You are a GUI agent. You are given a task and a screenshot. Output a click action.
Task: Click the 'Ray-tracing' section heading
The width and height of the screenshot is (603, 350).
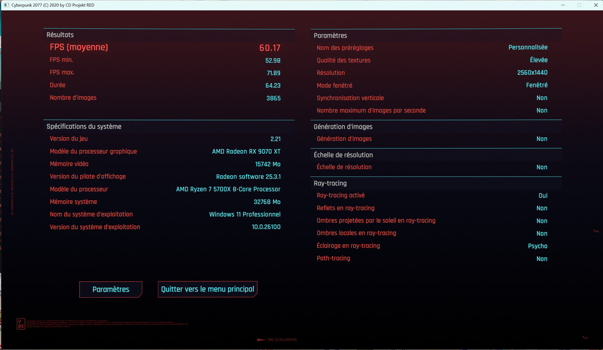(x=330, y=183)
